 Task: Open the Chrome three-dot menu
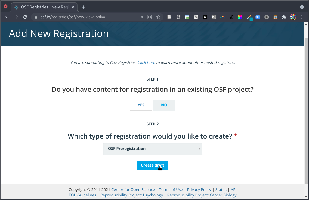coord(302,17)
